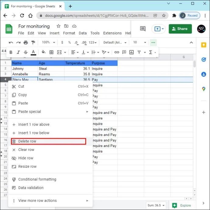Open text wrapping dropdown
The image size is (210, 210).
click(x=95, y=52)
